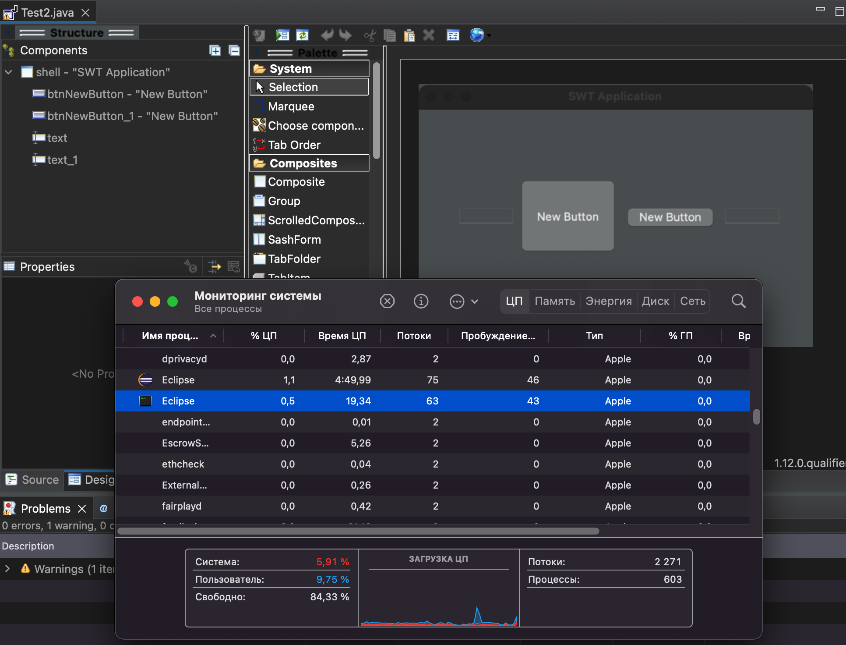Open the dropdown next to the globe toolbar icon
The width and height of the screenshot is (846, 645).
(488, 35)
